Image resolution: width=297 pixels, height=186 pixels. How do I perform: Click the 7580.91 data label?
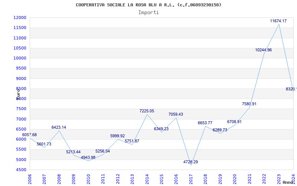[x=249, y=104]
